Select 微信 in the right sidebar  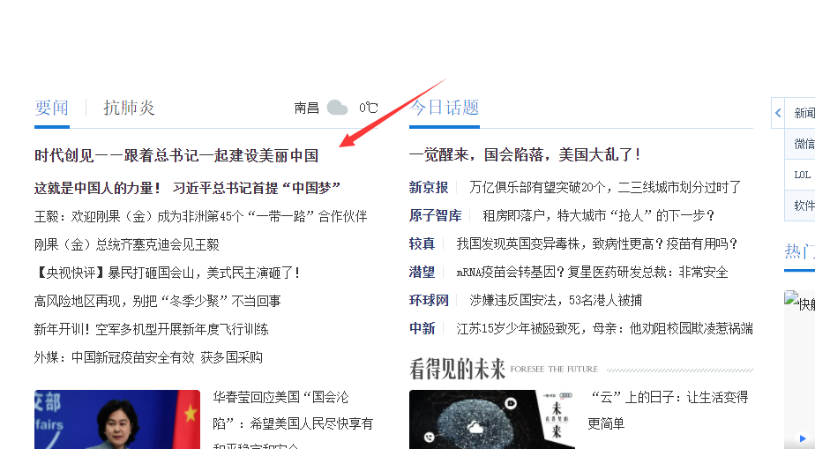click(804, 144)
